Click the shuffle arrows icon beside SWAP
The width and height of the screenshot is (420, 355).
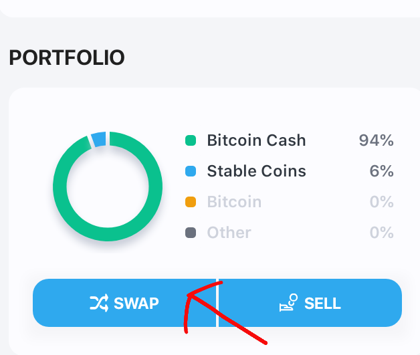(99, 303)
